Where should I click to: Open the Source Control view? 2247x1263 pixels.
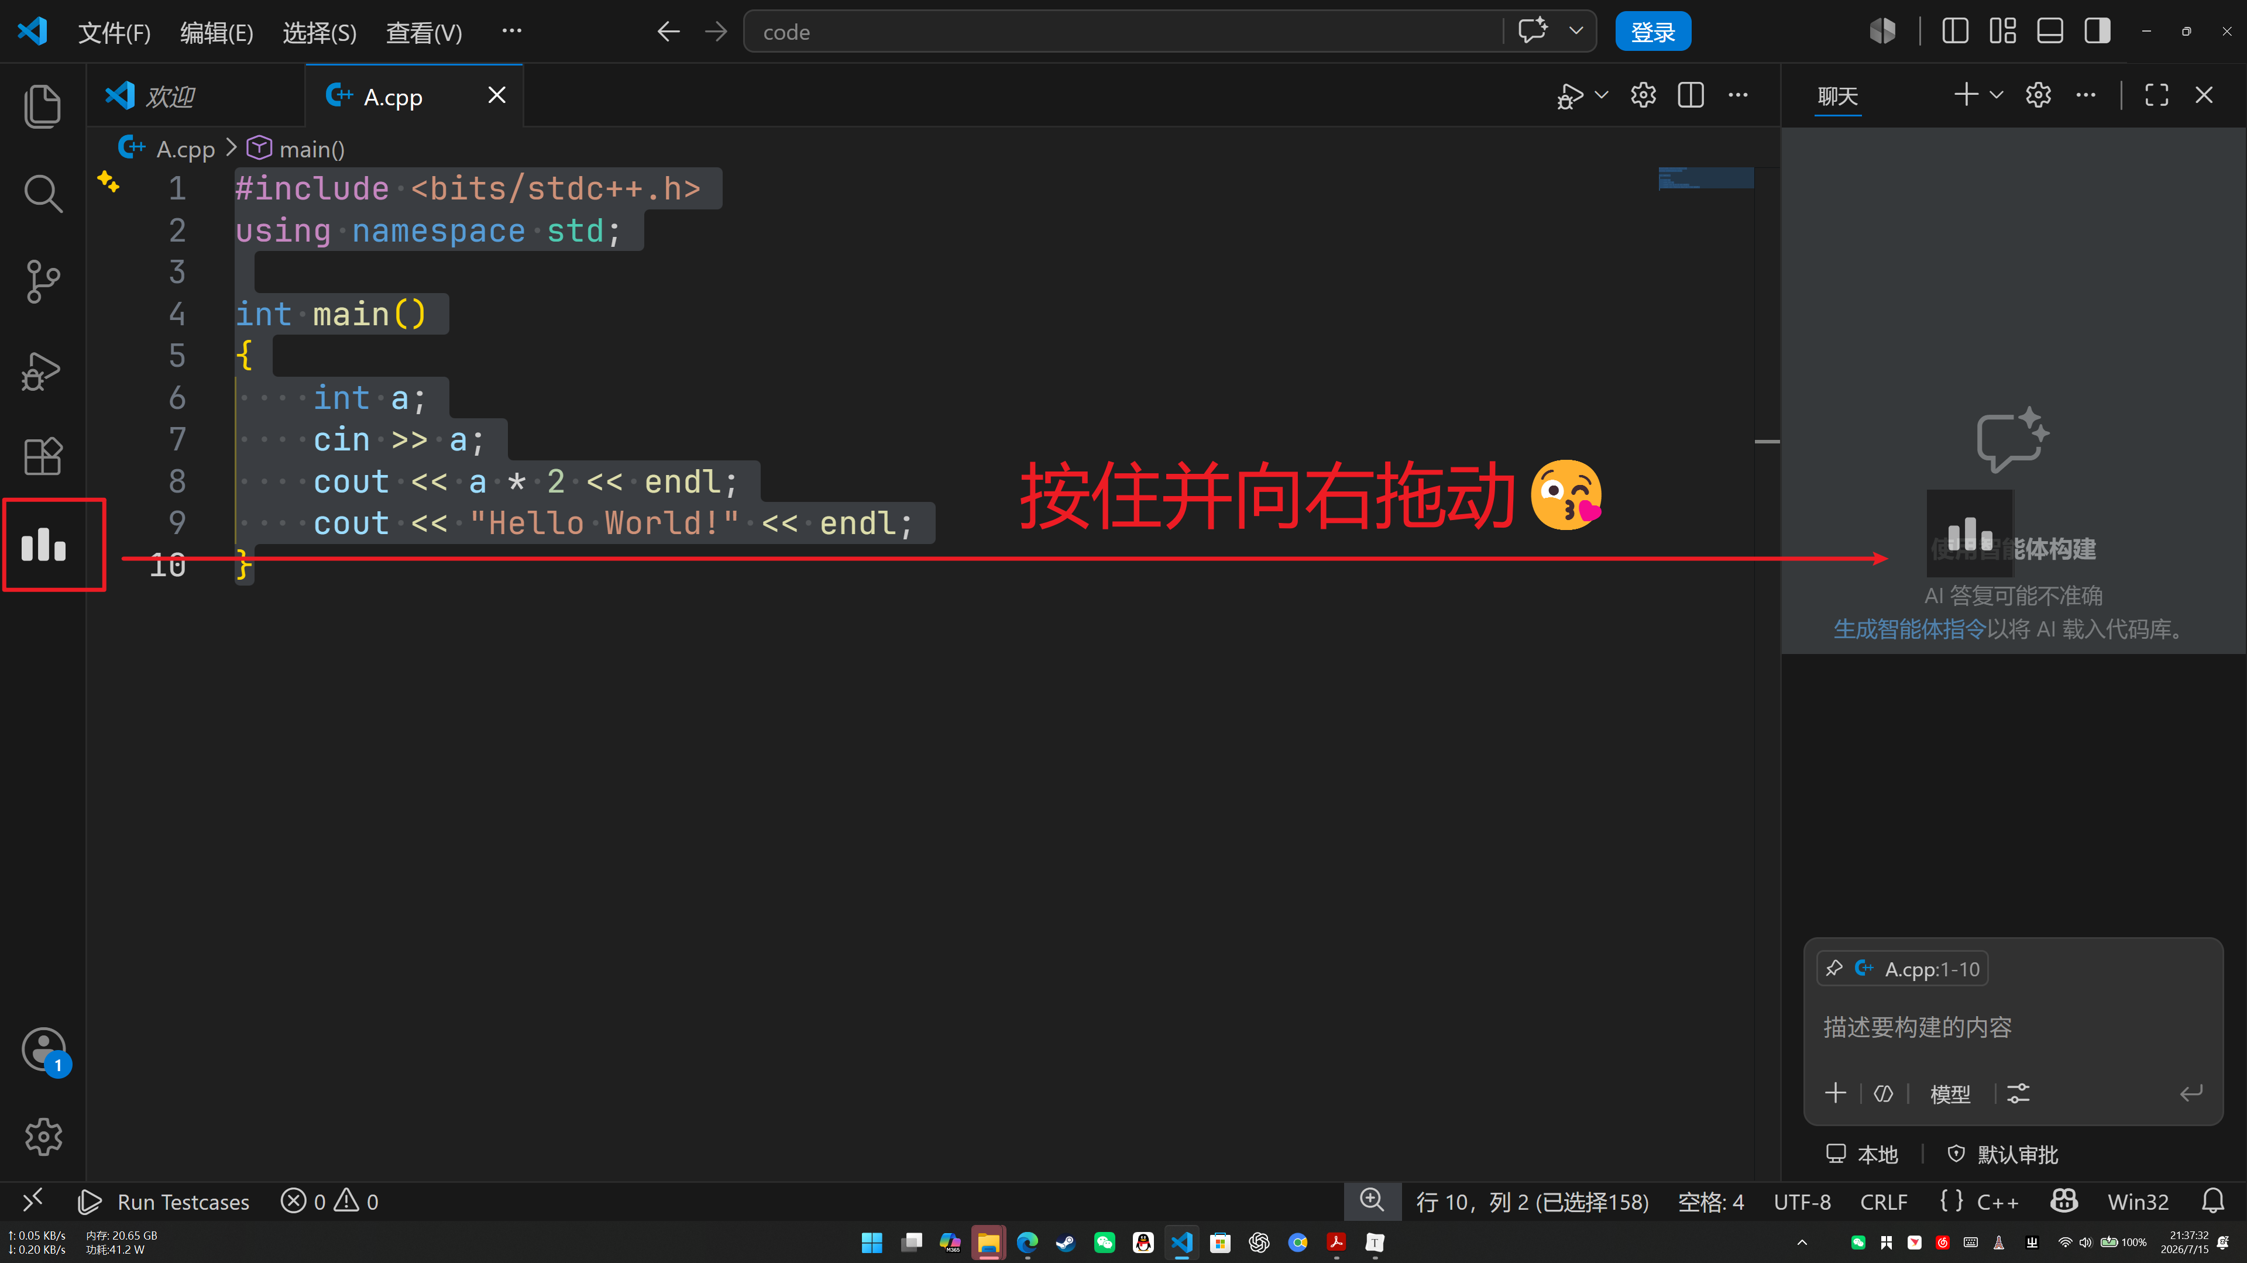click(x=43, y=281)
